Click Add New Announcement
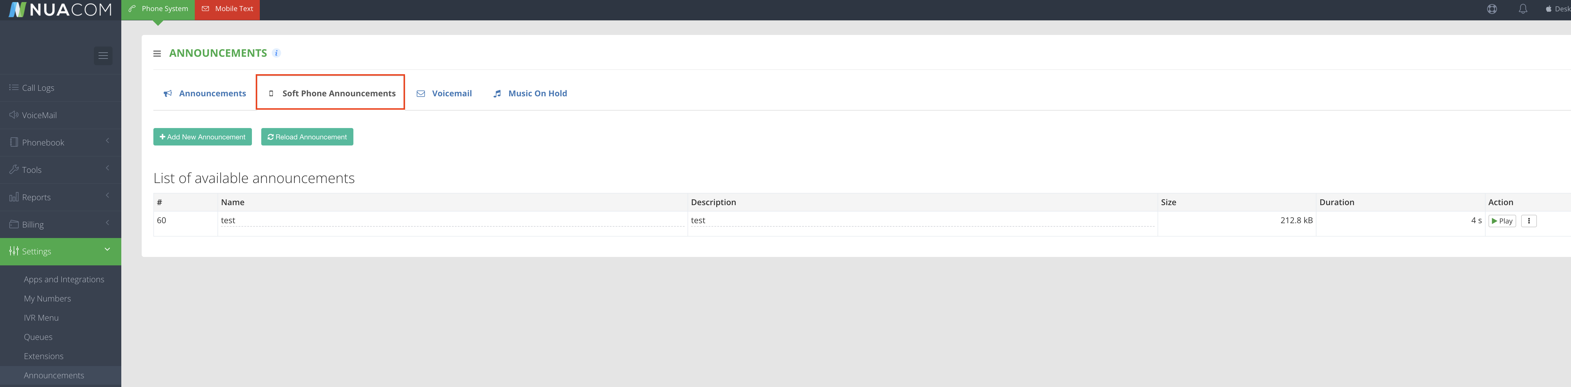The image size is (1571, 387). pyautogui.click(x=202, y=137)
